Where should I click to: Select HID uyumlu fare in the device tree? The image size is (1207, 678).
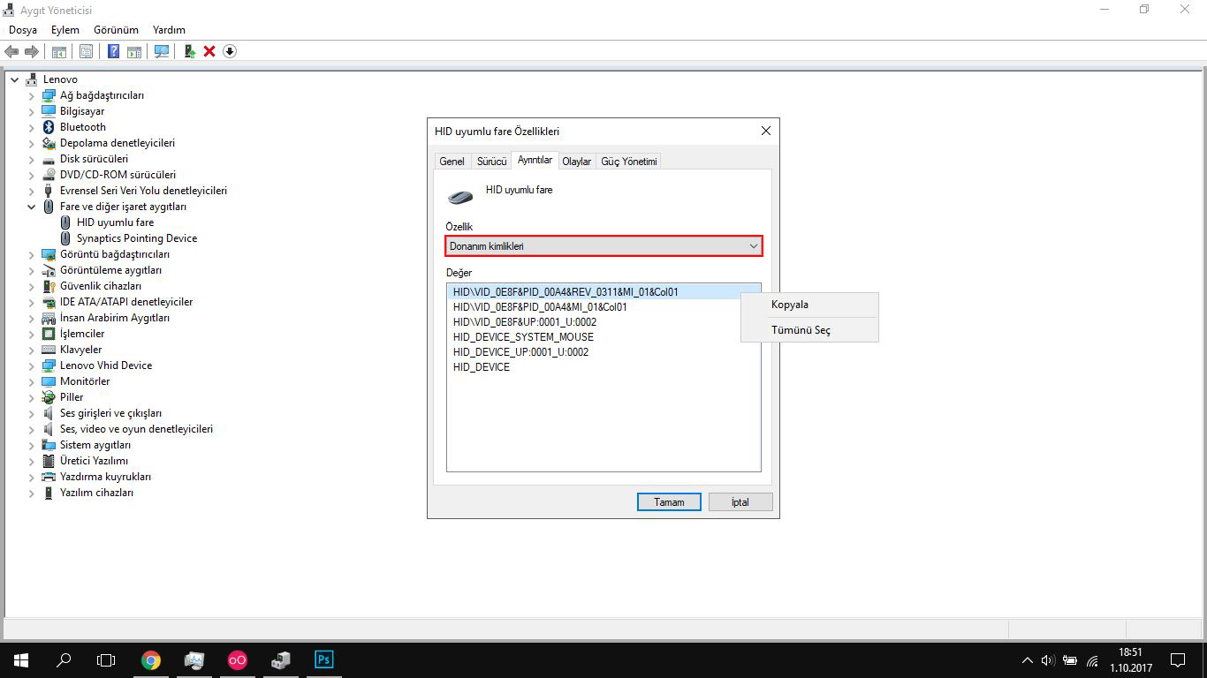(115, 222)
